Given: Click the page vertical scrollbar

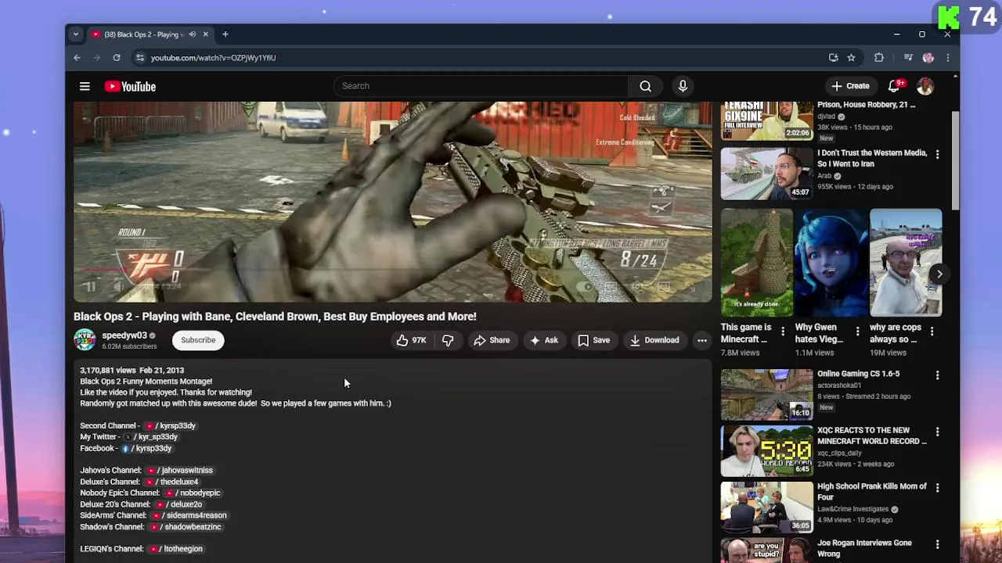Looking at the screenshot, I should point(955,160).
